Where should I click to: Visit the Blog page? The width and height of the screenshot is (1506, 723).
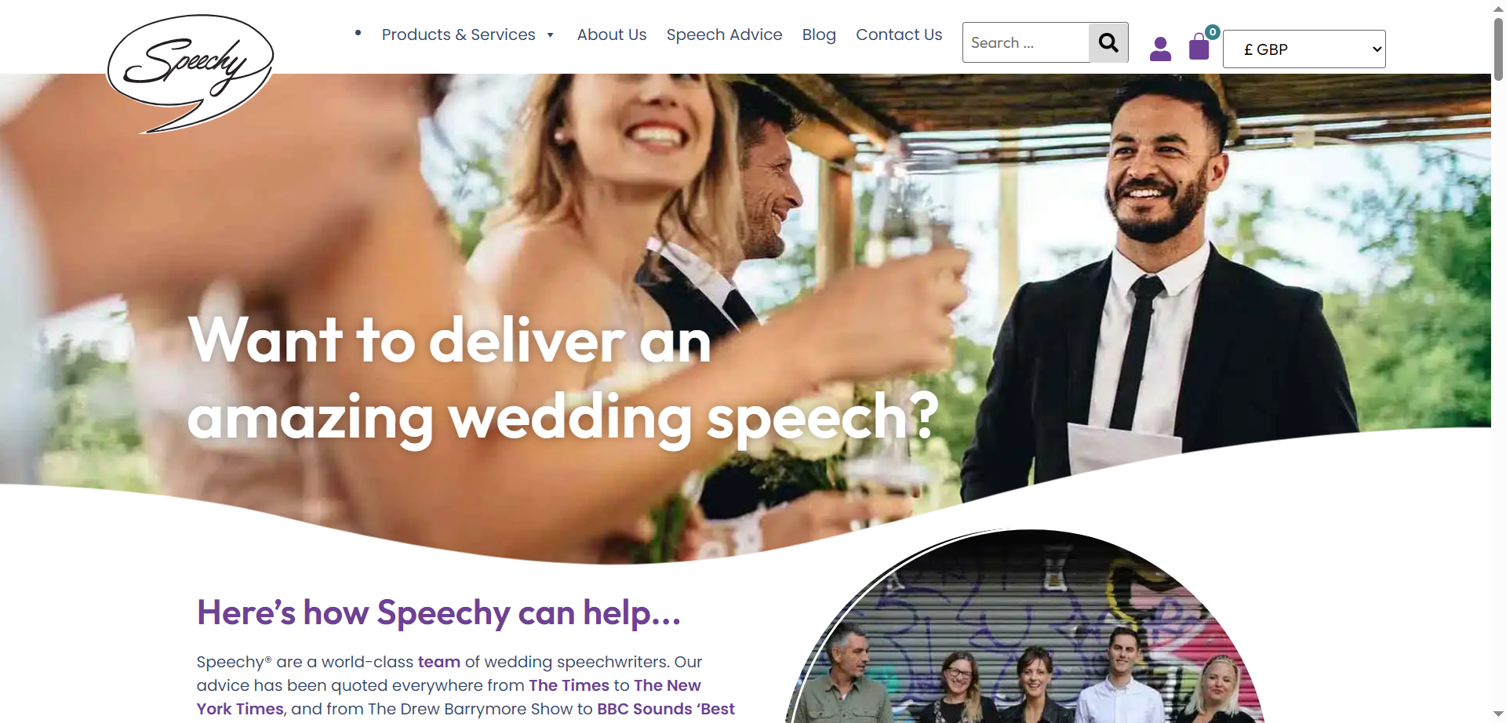point(819,35)
